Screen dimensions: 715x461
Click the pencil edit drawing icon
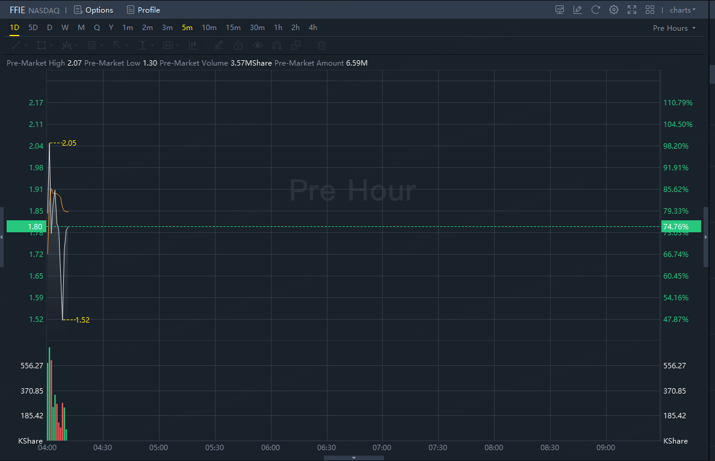[x=219, y=45]
